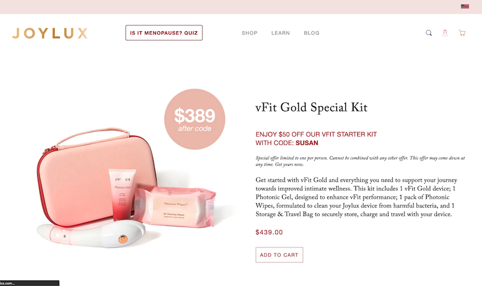Go home via the JOYLUX logo
This screenshot has width=482, height=286.
[x=50, y=33]
